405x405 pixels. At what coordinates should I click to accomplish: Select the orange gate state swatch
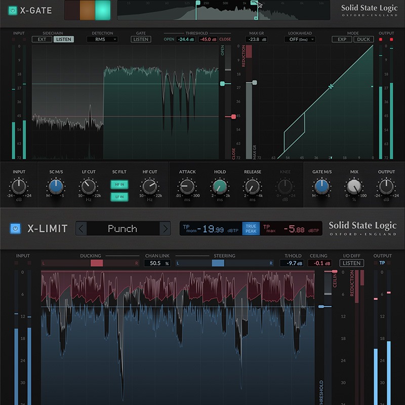point(87,10)
